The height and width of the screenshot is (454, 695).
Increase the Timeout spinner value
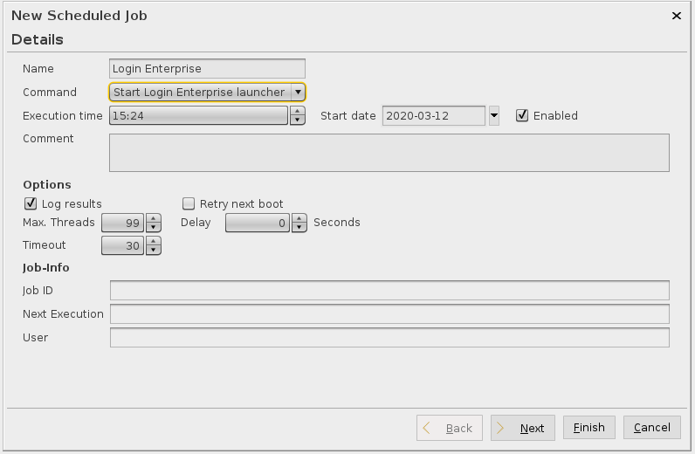click(154, 242)
